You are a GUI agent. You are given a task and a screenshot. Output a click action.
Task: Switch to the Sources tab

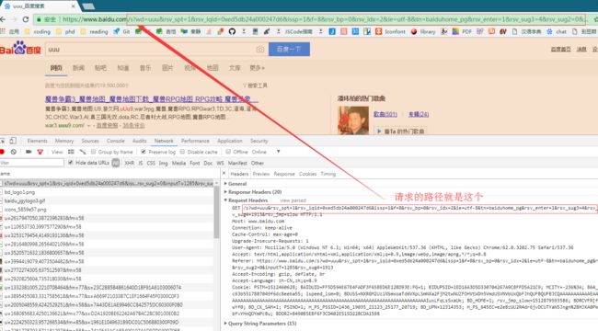[x=90, y=141]
